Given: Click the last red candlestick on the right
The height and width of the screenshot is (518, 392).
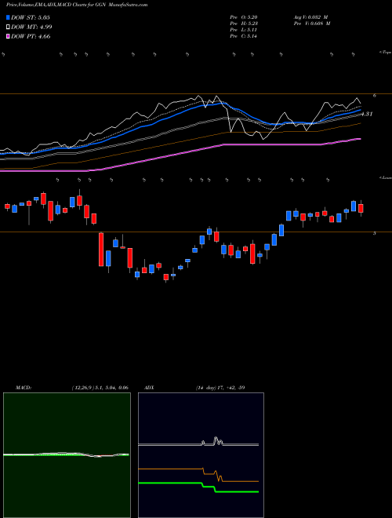Looking at the screenshot, I should [361, 208].
